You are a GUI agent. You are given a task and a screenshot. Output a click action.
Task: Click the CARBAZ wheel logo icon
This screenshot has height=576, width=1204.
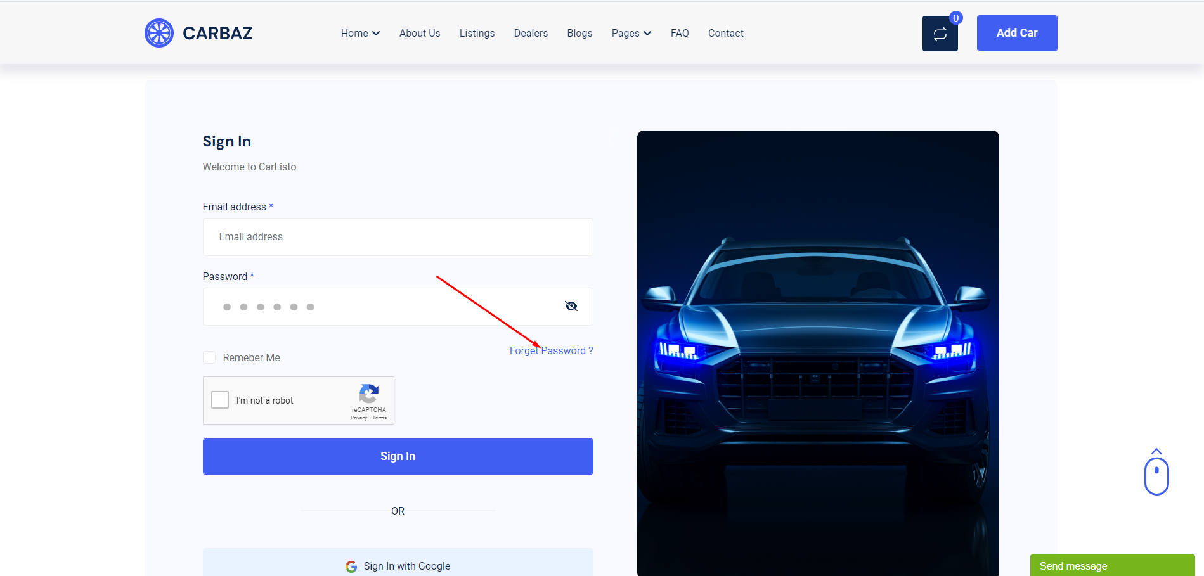coord(159,33)
